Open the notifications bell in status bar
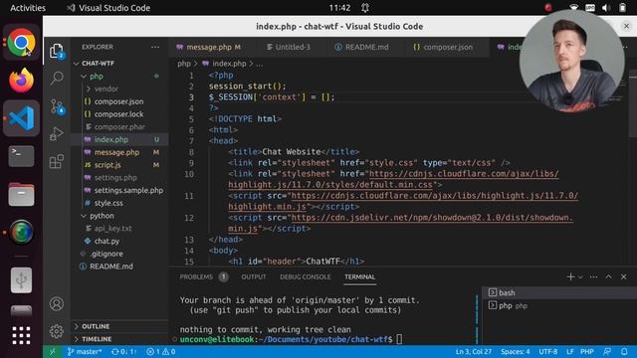Image resolution: width=637 pixels, height=358 pixels. click(624, 351)
